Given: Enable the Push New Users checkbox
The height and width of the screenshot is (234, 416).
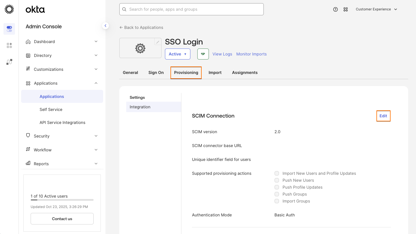Looking at the screenshot, I should [276, 180].
